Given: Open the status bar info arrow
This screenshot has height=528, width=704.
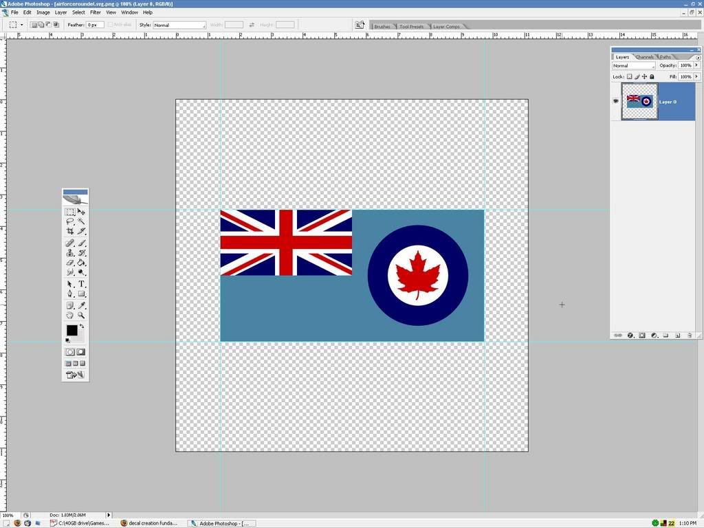Looking at the screenshot, I should (108, 515).
